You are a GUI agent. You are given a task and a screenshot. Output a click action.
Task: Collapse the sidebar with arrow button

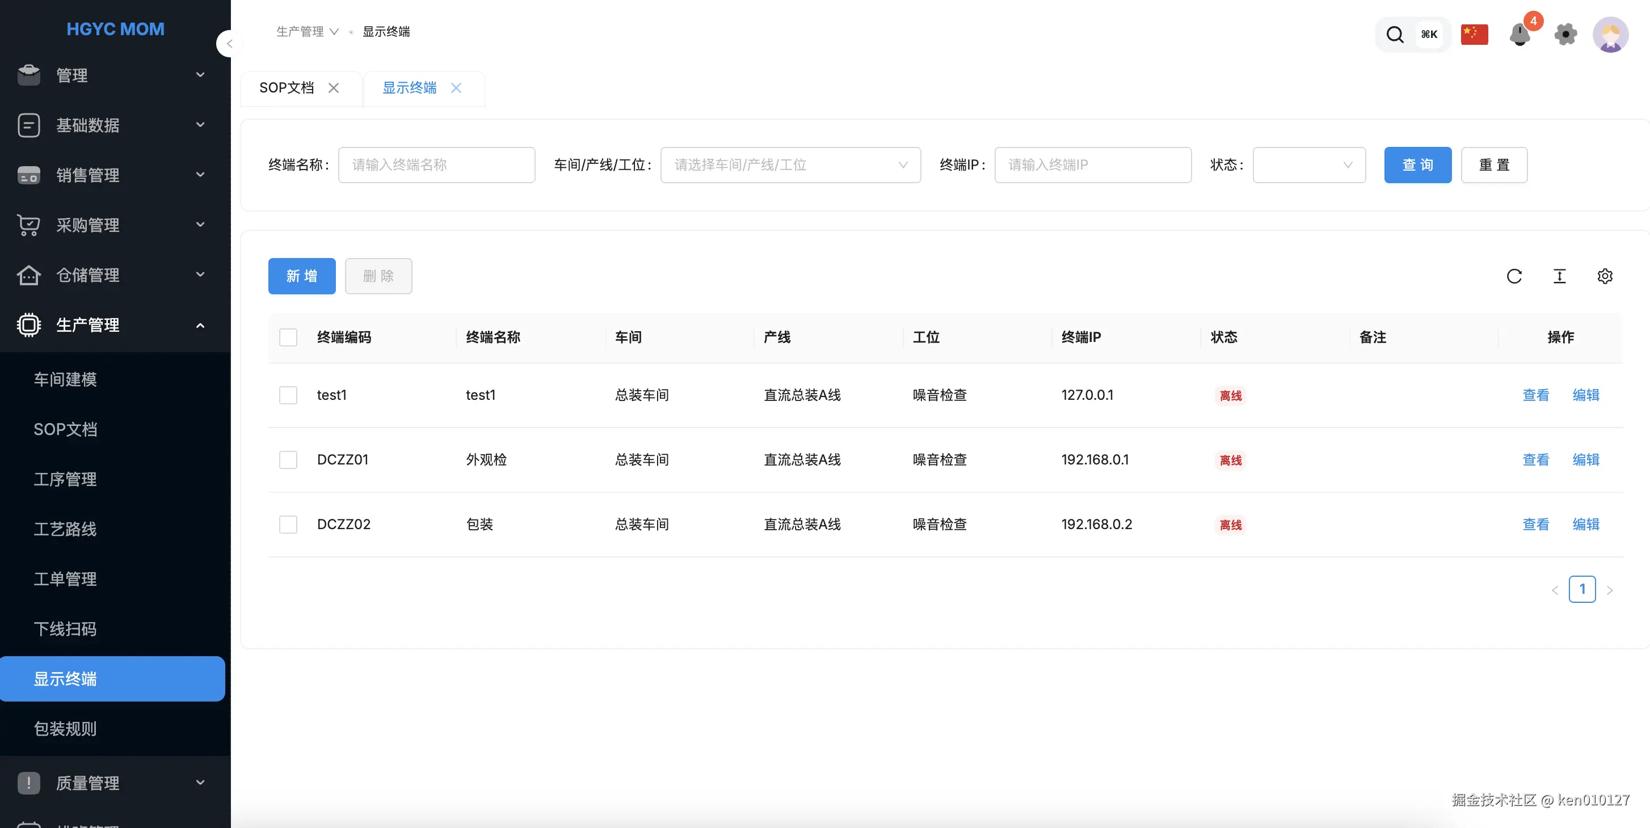click(229, 44)
